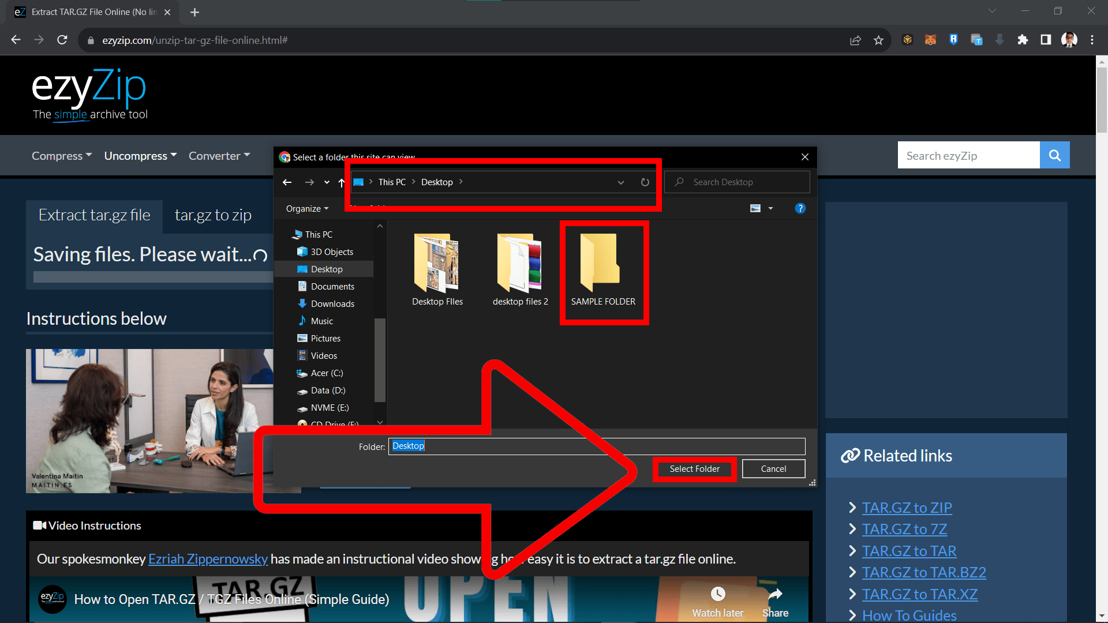
Task: Click the tar.gz to zip tab
Action: [211, 215]
